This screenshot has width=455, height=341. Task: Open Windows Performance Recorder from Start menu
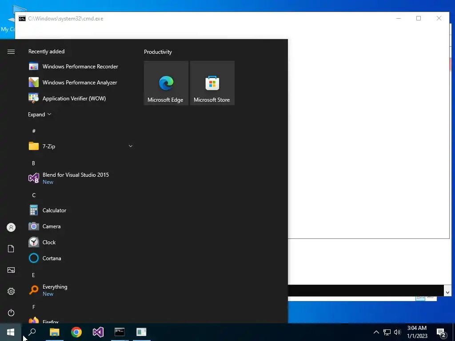click(x=81, y=67)
